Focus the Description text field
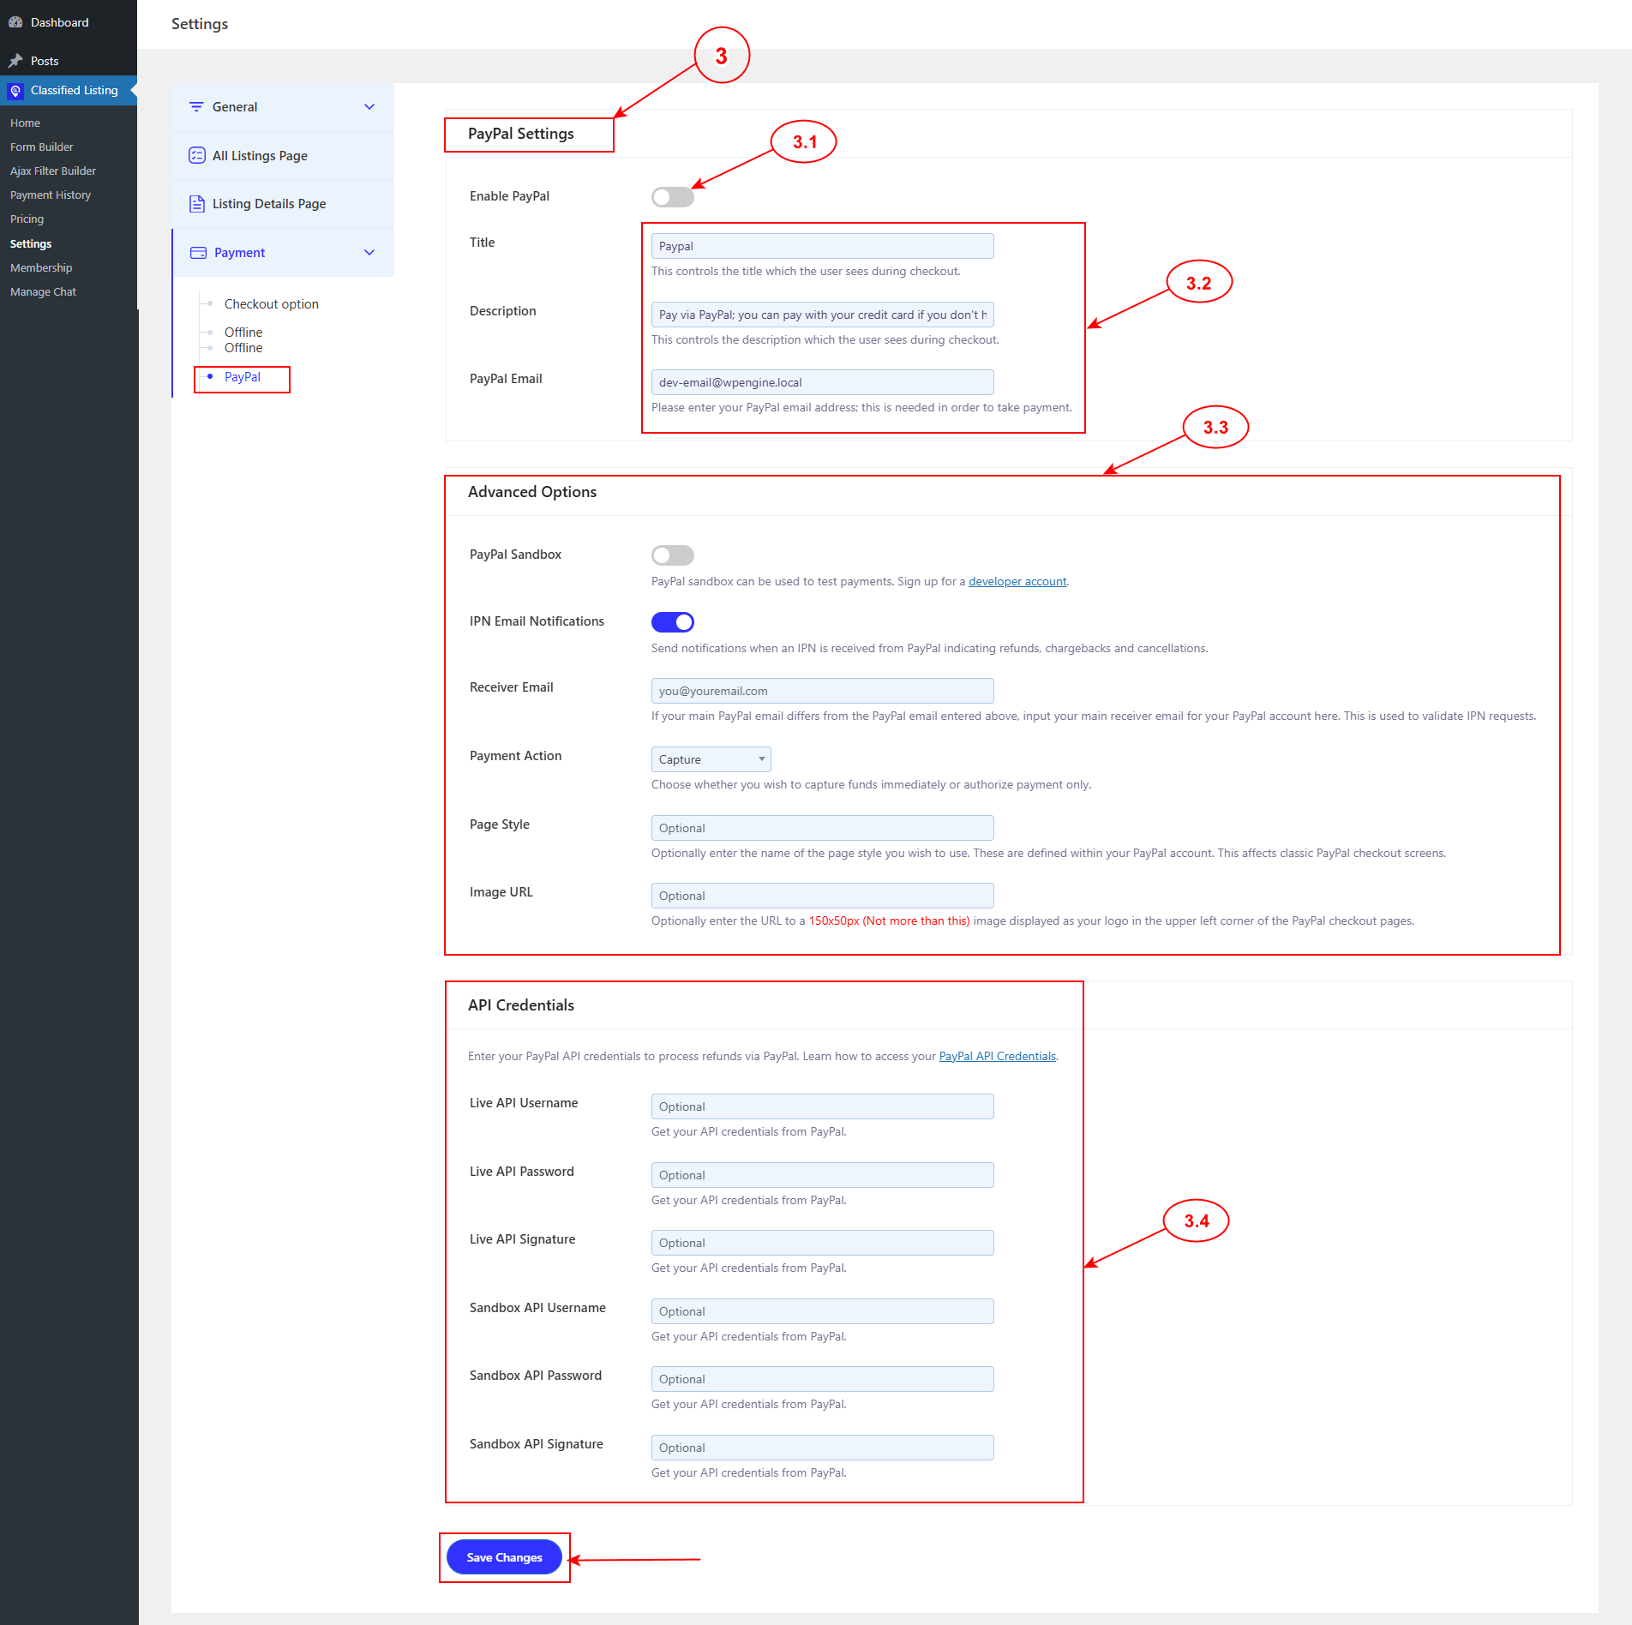1632x1625 pixels. 822,315
